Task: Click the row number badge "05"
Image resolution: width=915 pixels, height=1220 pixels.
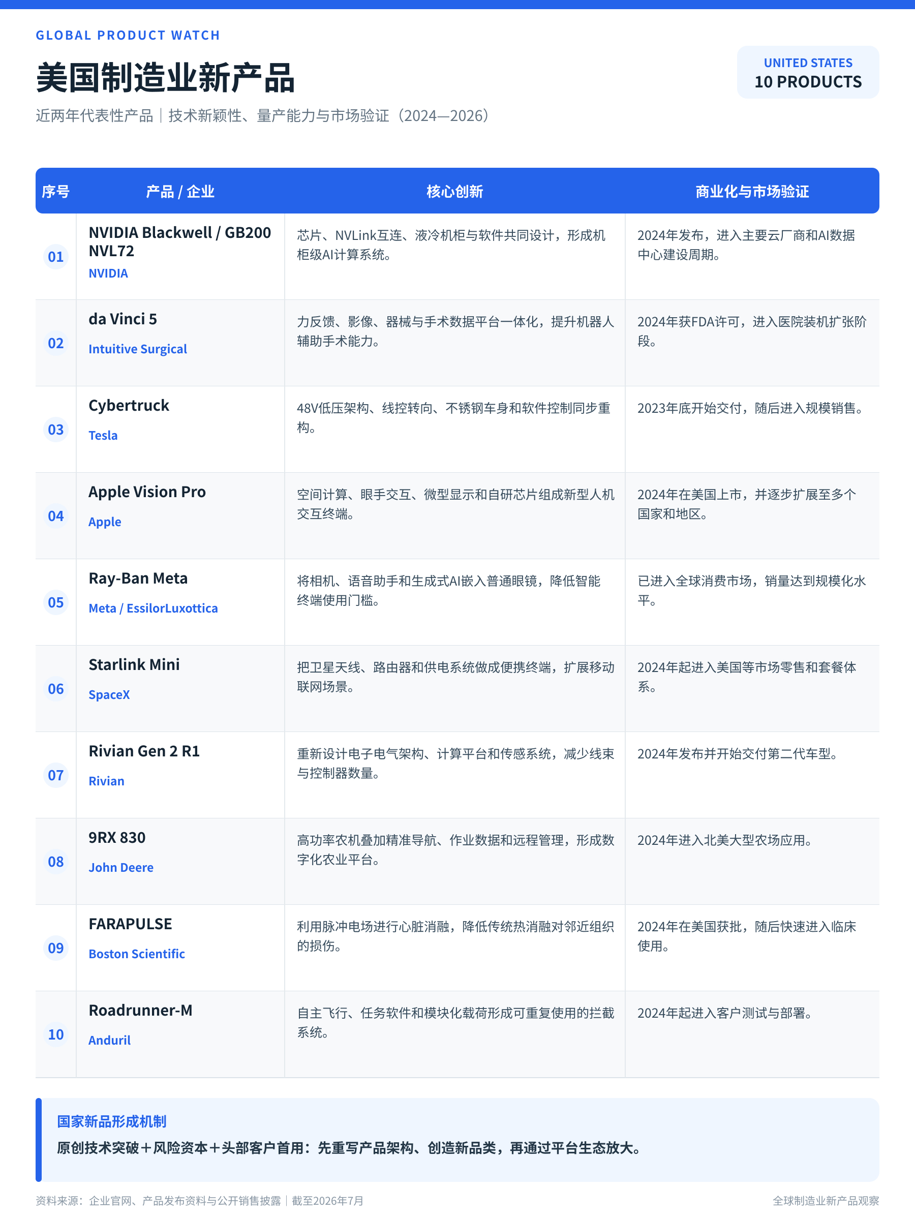Action: coord(56,602)
